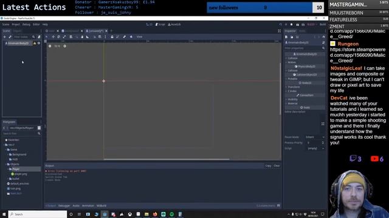This screenshot has width=389, height=218.
Task: Choose the Select Mode arrow tool
Action: (47, 37)
